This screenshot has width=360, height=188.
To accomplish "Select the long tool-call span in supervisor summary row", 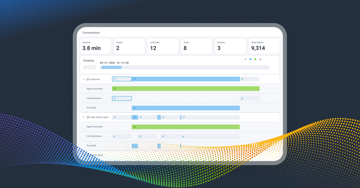I will (186, 79).
